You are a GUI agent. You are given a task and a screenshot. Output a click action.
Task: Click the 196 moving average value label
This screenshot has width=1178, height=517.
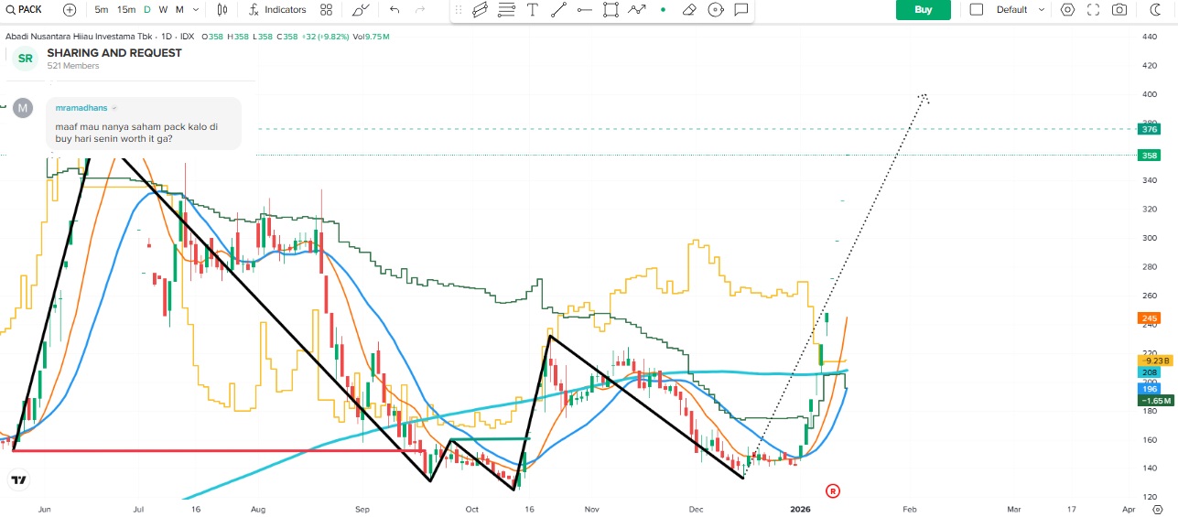1149,389
